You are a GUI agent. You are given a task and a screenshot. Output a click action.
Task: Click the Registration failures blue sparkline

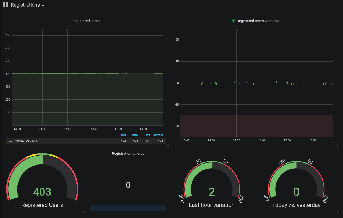pyautogui.click(x=128, y=208)
